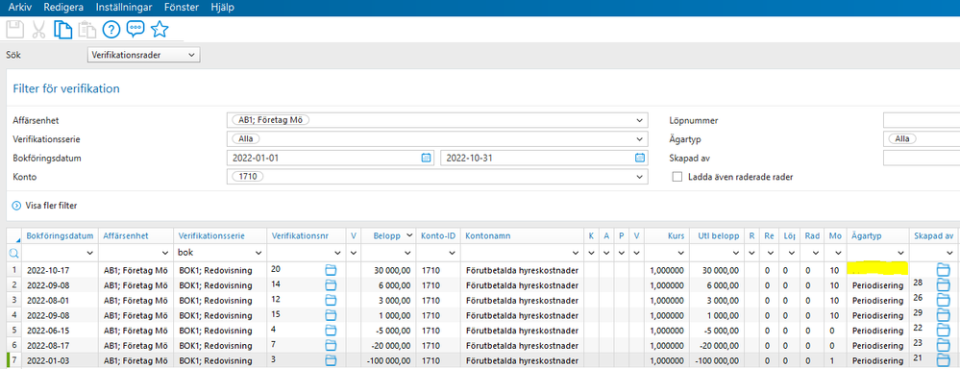Open the Arkiv menu
Screen dimensions: 960x369
click(x=19, y=8)
